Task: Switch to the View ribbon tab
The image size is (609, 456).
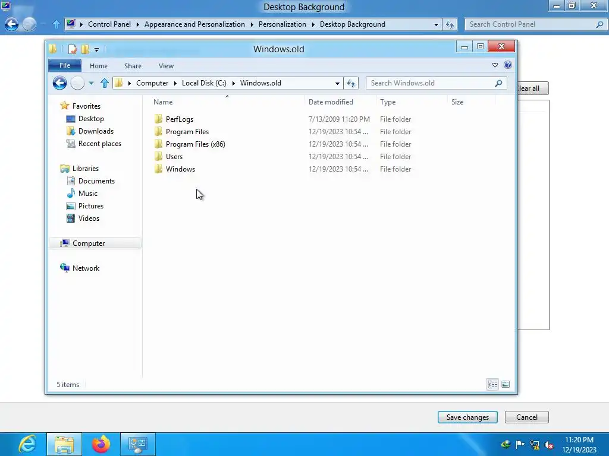Action: pos(166,66)
